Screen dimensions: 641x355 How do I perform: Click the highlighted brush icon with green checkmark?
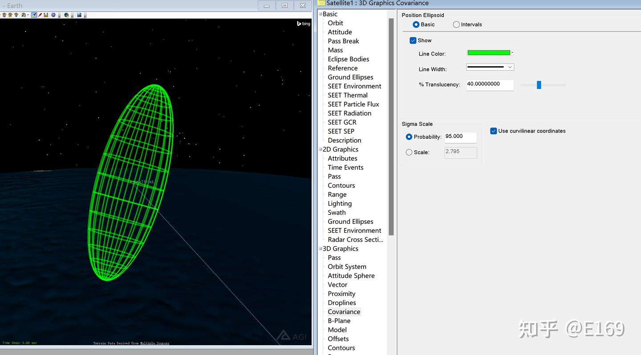[34, 15]
